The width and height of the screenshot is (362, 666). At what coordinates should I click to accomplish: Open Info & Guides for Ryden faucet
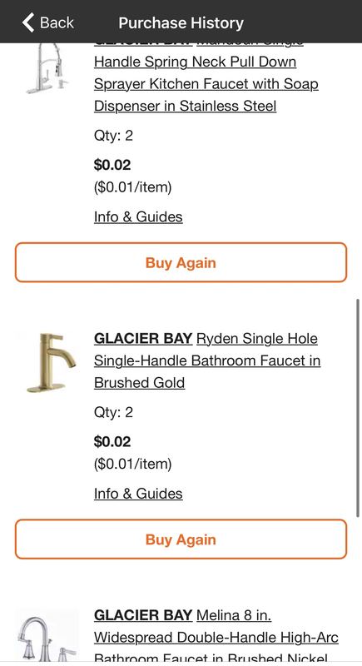point(138,494)
